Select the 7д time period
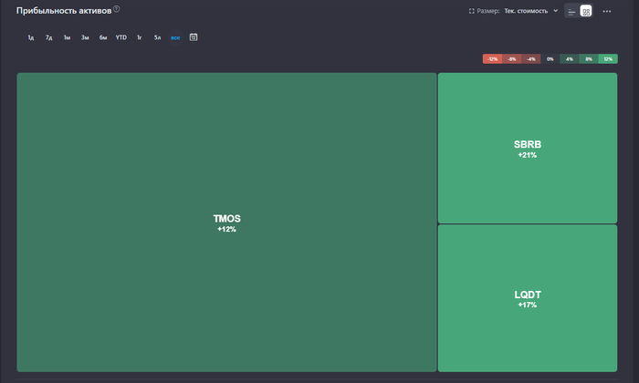Screen dimensions: 639x383 click(x=49, y=37)
